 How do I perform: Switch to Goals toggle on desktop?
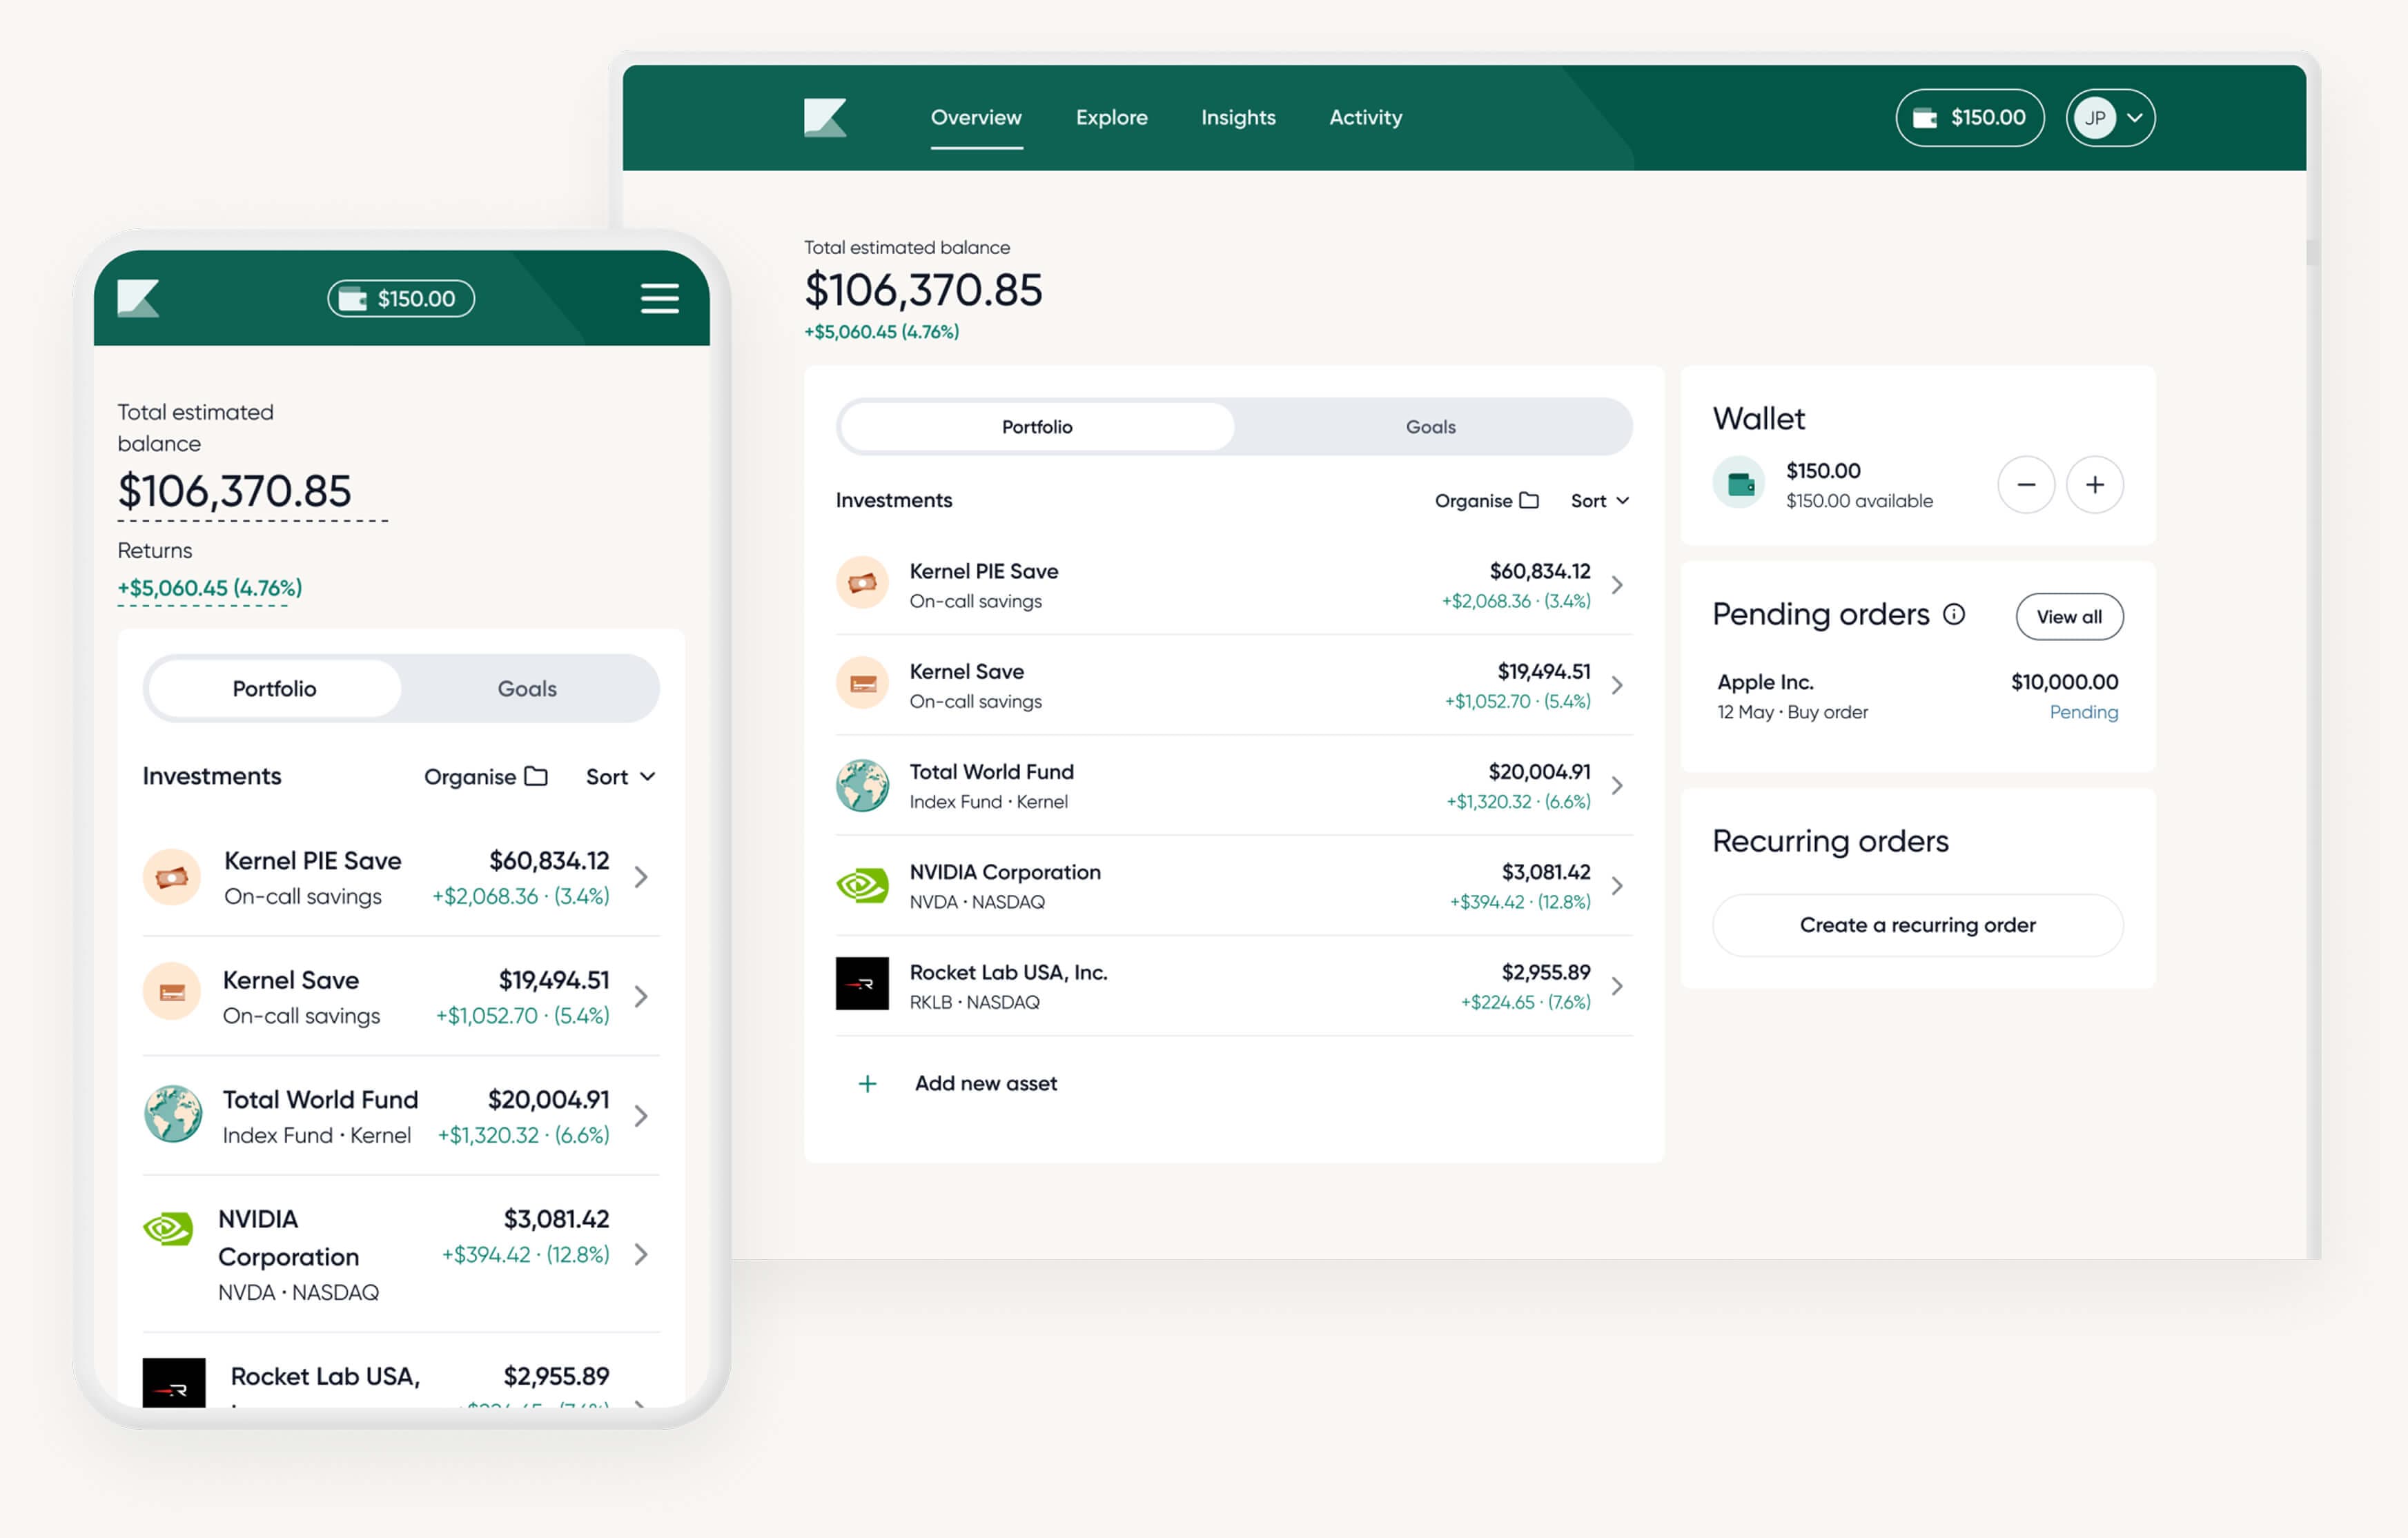(1431, 427)
